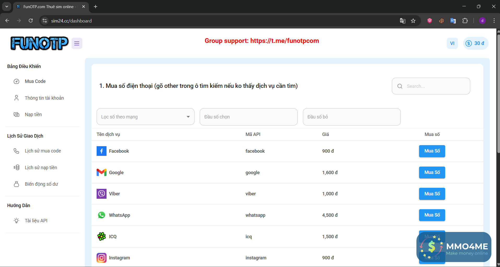Image resolution: width=500 pixels, height=267 pixels.
Task: Open the tab search dropdown arrow
Action: (7, 7)
